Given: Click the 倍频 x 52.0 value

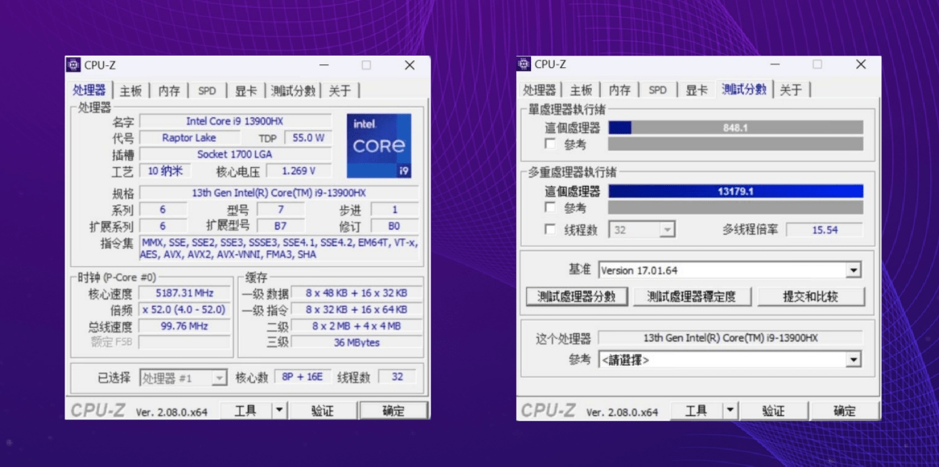Looking at the screenshot, I should 185,310.
